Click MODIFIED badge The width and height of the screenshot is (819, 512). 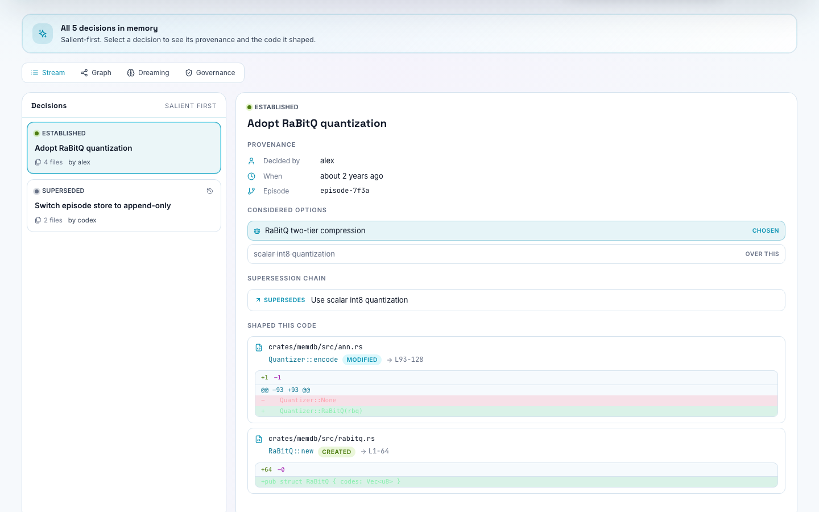tap(362, 360)
